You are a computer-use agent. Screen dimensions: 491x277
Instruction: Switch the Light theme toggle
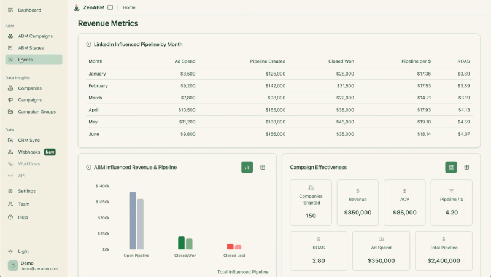click(x=23, y=251)
